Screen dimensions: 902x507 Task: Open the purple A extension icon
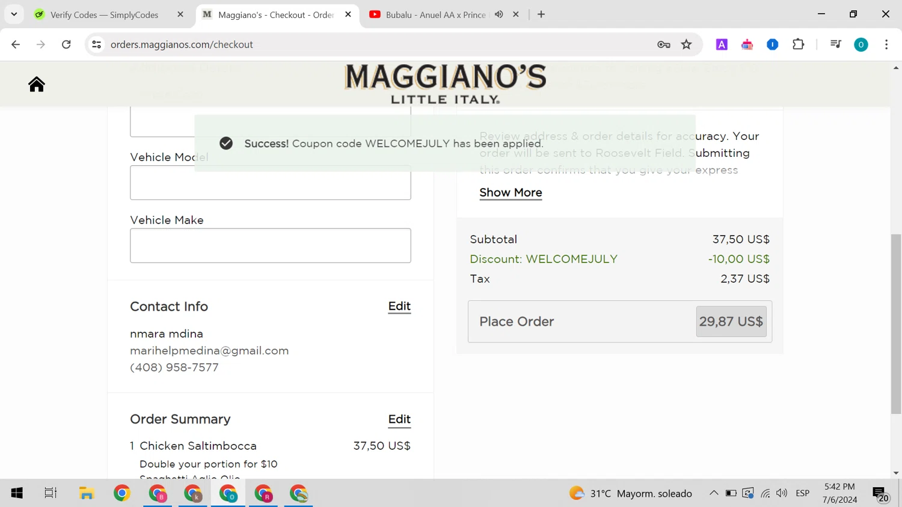722,44
